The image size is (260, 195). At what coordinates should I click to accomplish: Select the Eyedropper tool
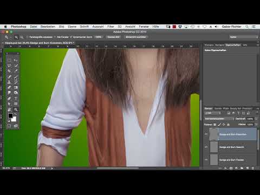tap(16, 71)
